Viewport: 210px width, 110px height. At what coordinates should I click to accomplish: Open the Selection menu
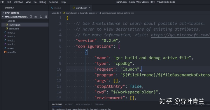pos(18,2)
